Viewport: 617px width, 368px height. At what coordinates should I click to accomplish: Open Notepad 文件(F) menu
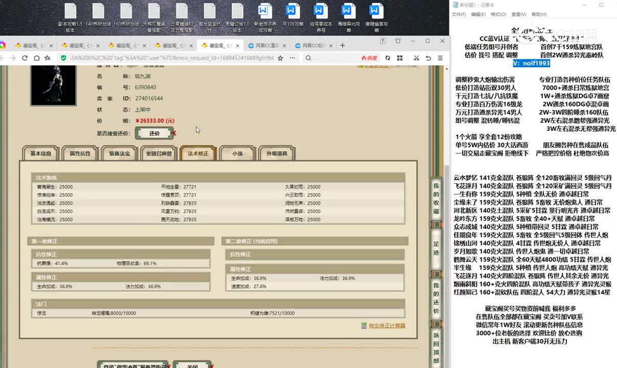459,14
